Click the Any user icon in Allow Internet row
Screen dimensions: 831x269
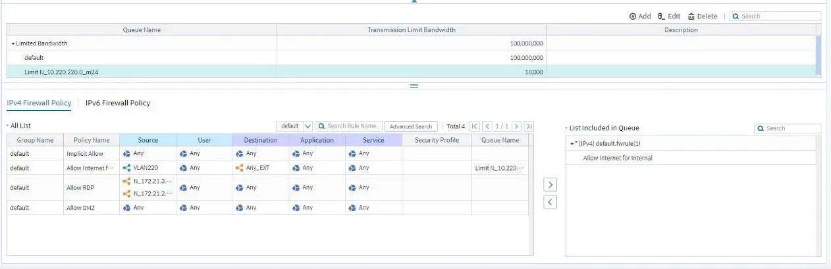(x=183, y=168)
